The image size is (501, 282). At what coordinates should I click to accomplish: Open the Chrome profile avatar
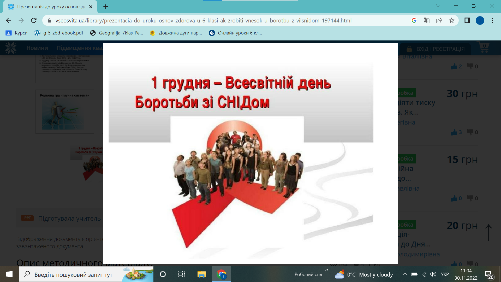(480, 20)
